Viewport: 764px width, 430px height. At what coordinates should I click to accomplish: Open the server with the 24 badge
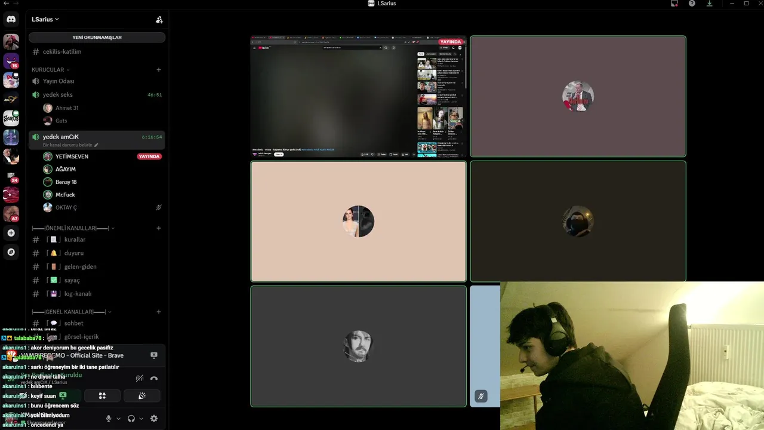11,176
